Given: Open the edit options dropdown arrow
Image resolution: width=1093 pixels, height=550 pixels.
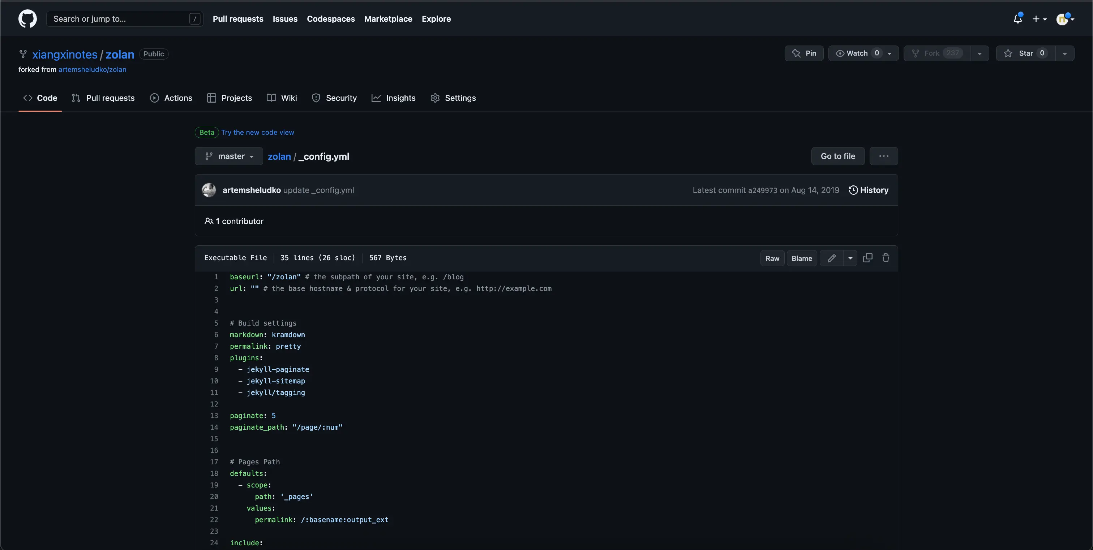Looking at the screenshot, I should click(x=850, y=258).
